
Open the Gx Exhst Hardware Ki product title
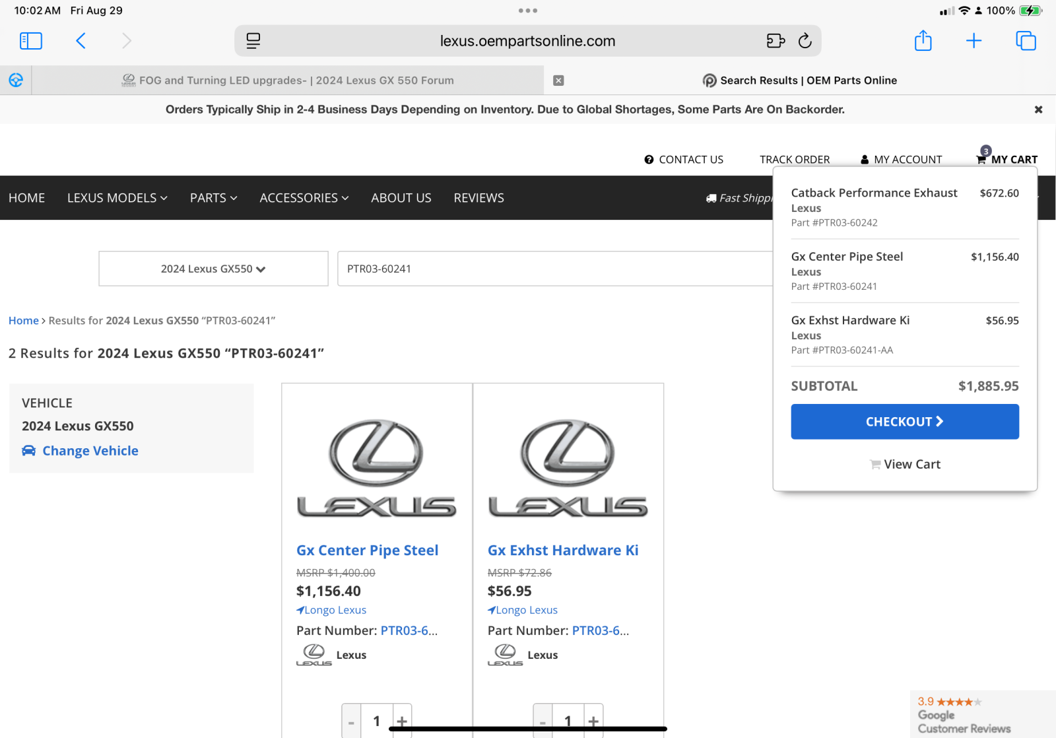(x=563, y=551)
